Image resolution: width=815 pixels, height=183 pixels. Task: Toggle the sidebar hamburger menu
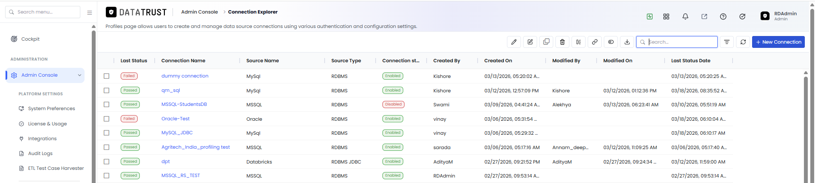pyautogui.click(x=90, y=13)
